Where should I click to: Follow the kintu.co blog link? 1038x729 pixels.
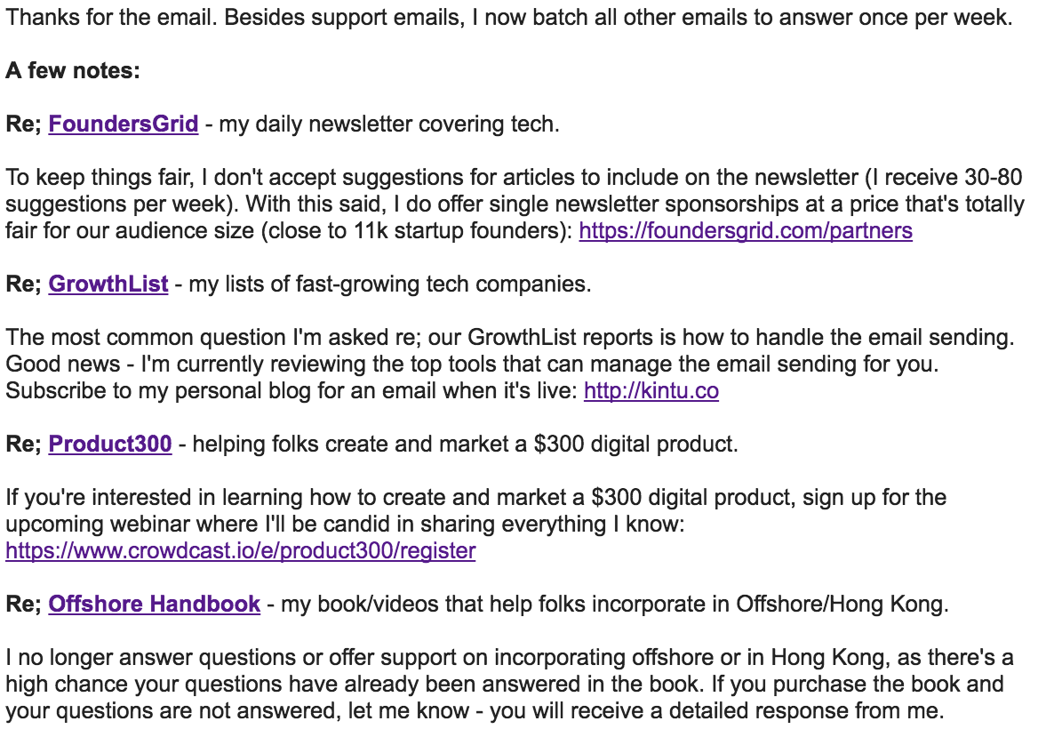651,390
